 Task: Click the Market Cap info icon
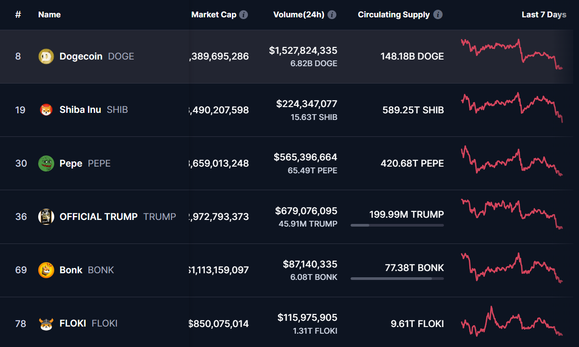pos(244,15)
